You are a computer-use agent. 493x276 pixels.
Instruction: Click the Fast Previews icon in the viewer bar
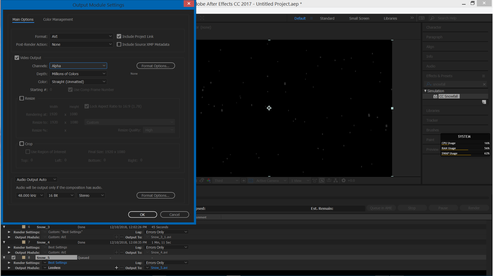[x=322, y=180]
